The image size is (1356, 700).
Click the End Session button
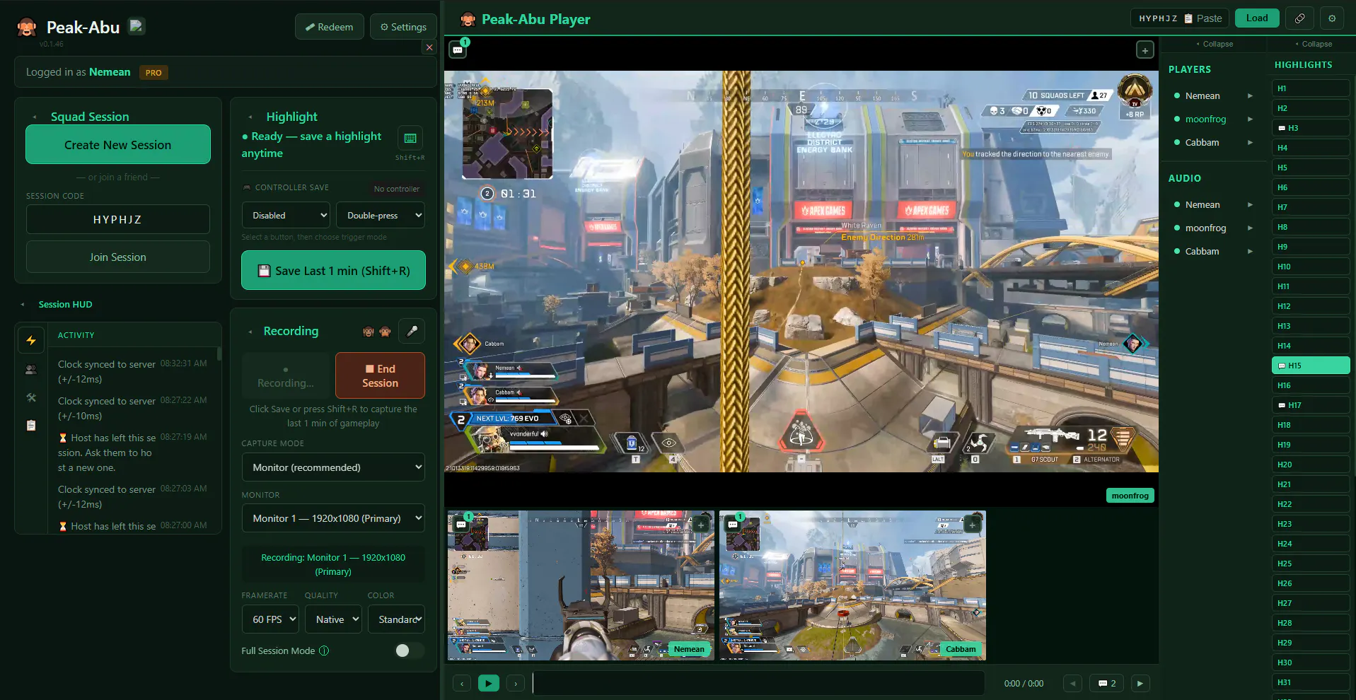click(380, 375)
